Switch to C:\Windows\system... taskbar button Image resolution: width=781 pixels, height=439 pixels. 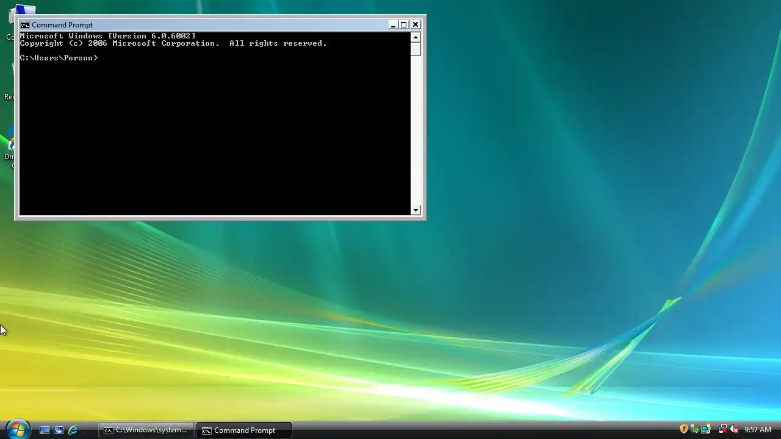[x=146, y=430]
